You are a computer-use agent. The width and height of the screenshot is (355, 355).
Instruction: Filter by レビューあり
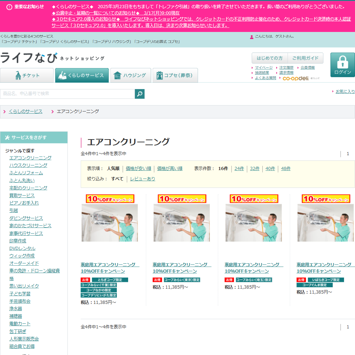coord(143,179)
